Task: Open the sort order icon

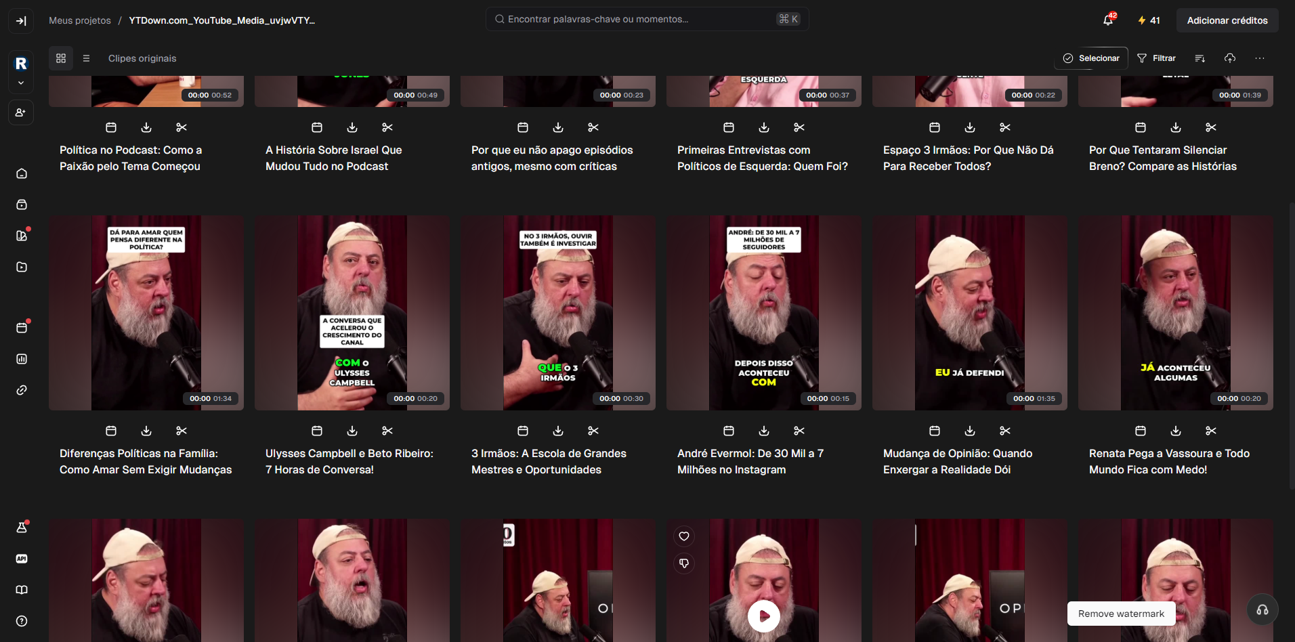Action: tap(1200, 58)
